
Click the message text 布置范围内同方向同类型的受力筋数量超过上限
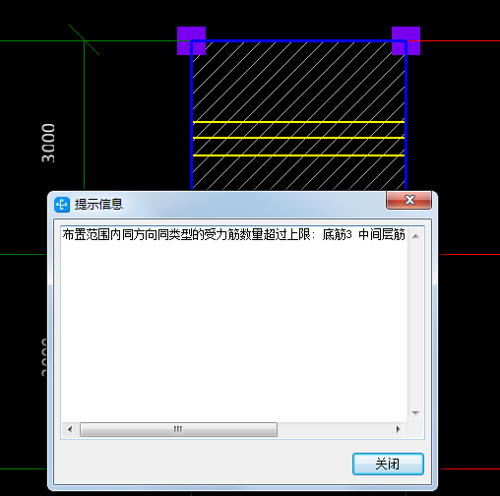(186, 235)
